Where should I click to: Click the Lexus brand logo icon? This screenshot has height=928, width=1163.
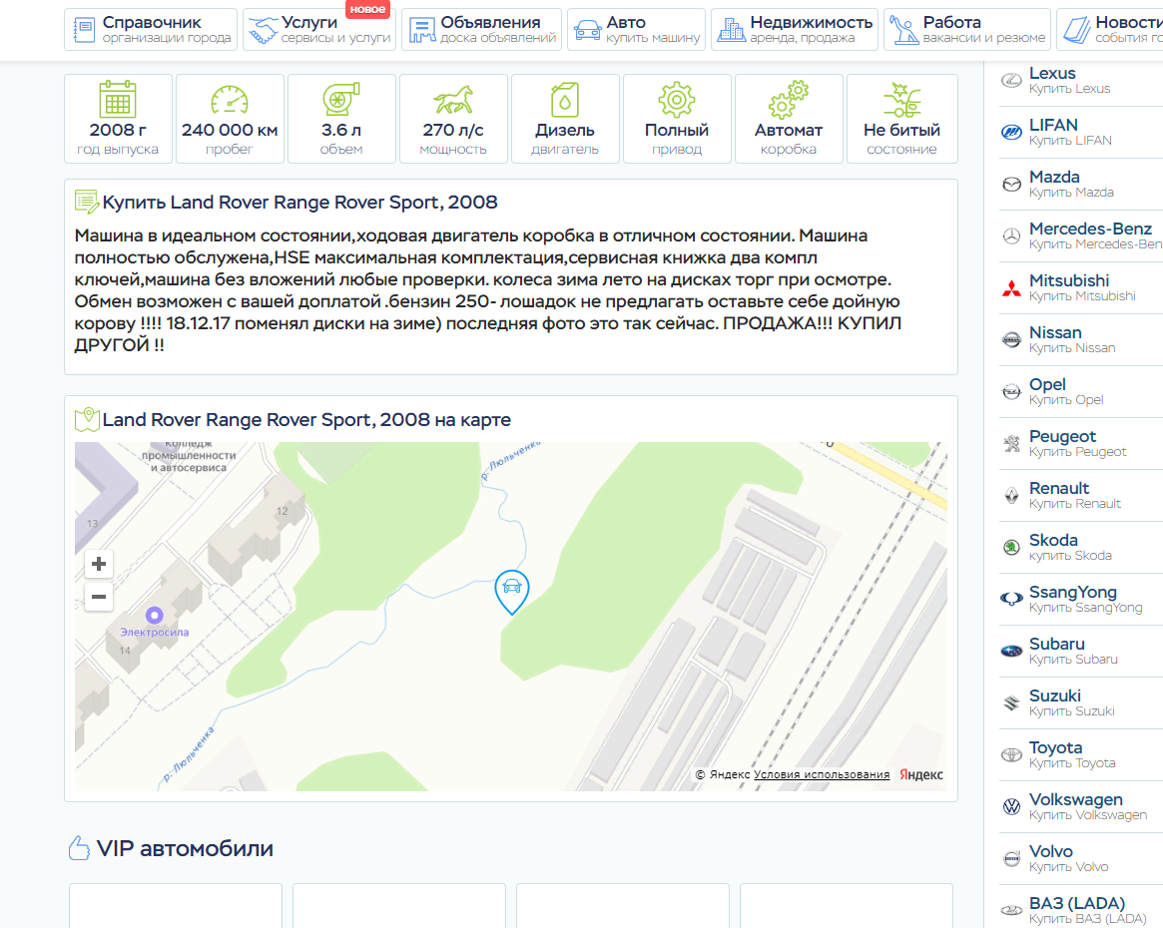[x=1011, y=80]
